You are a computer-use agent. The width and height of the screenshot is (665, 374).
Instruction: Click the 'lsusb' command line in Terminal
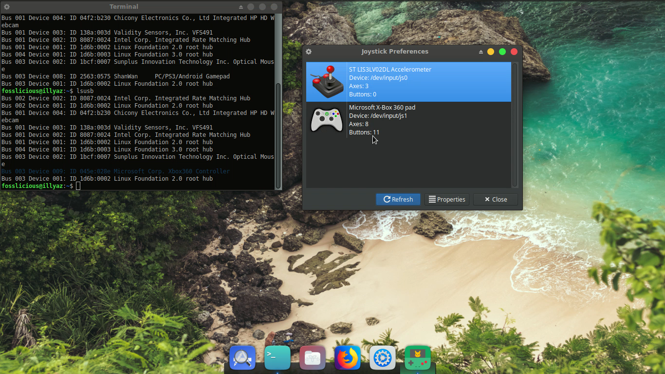pos(47,91)
